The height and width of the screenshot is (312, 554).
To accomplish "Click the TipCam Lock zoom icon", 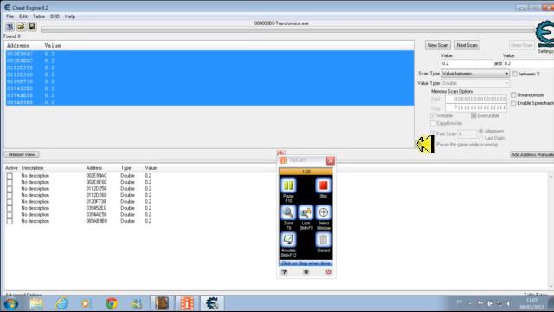I will click(306, 212).
